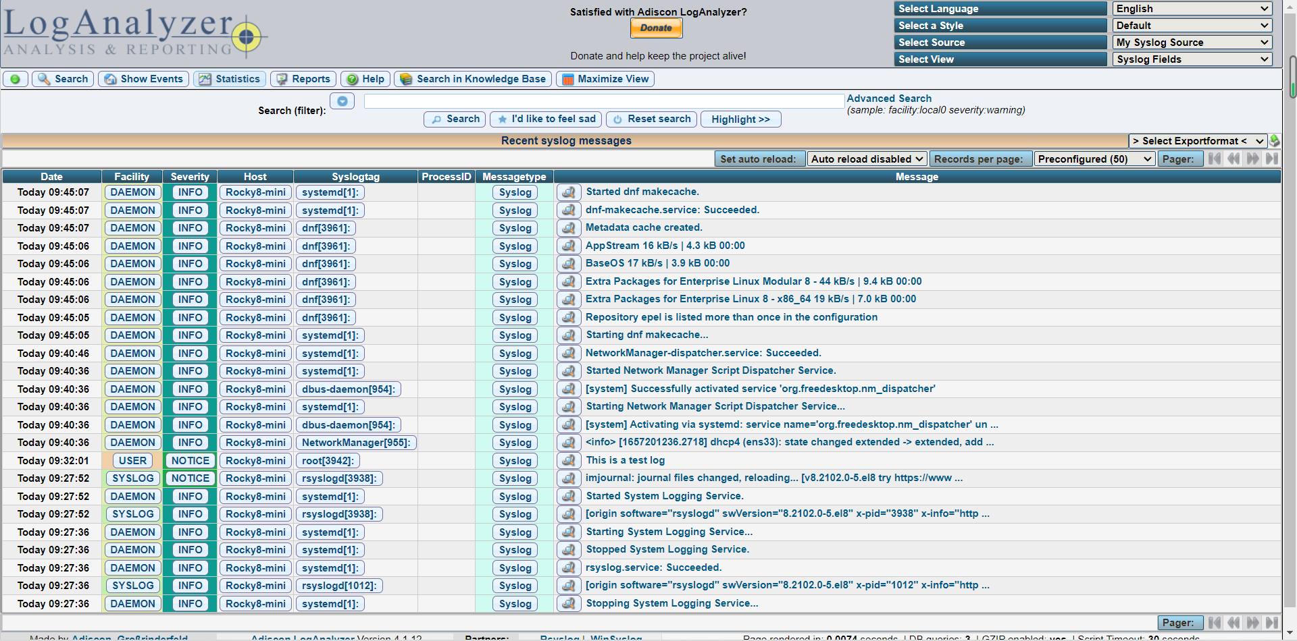
Task: Open details icon for 'rsyslog.service: Succeeded.'
Action: click(569, 568)
